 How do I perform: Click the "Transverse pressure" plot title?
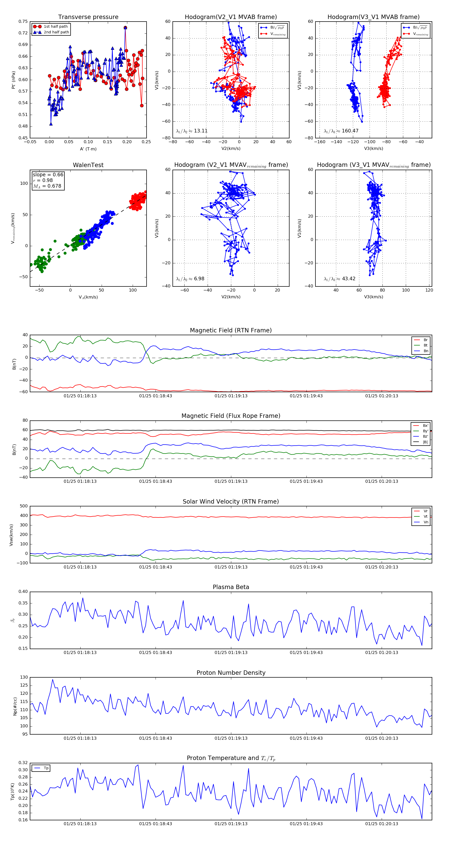pyautogui.click(x=88, y=17)
